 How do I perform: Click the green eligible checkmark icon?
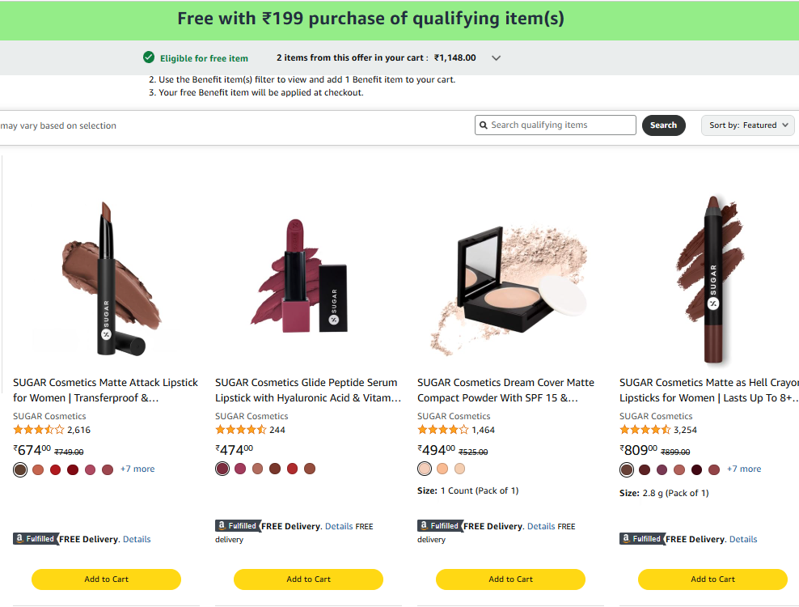point(149,57)
